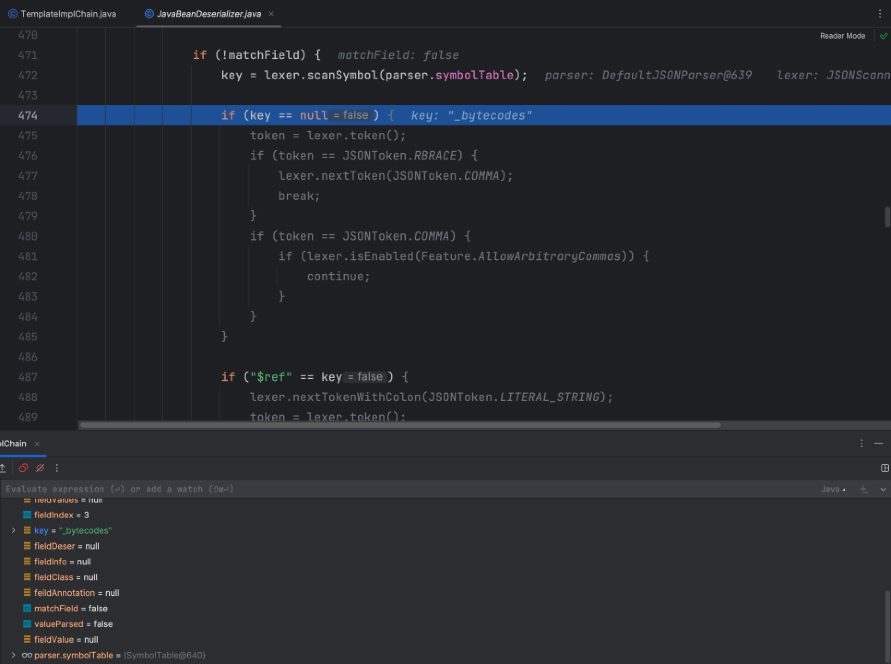Viewport: 891px width, 664px height.
Task: Select the fieldClass = null variable
Action: tap(65, 577)
